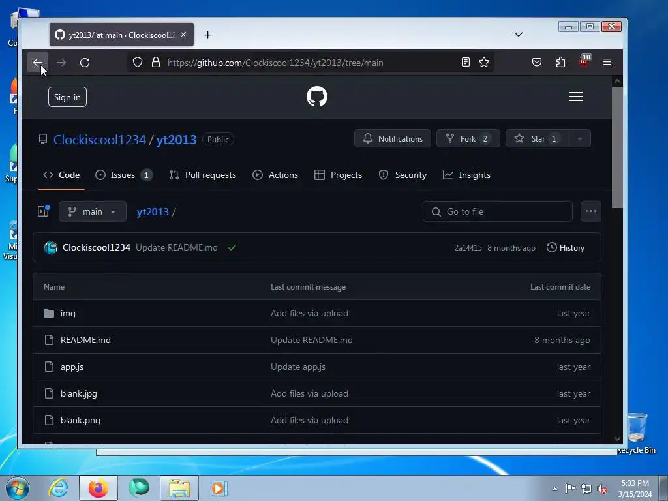Open the Pull requests tab
The width and height of the screenshot is (668, 501).
pos(203,175)
